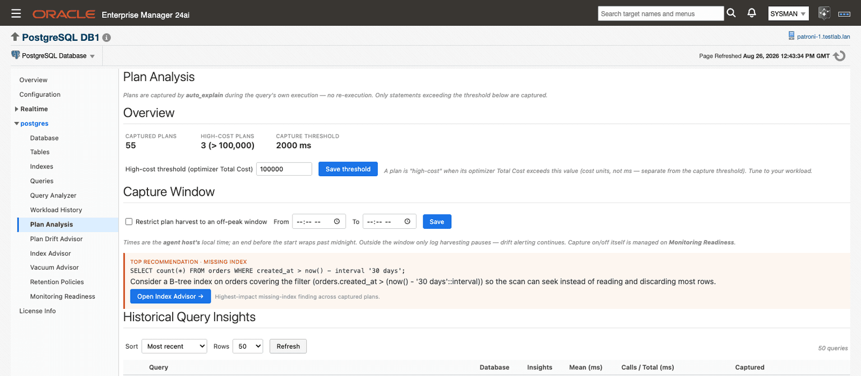Click the Insights column header
The image size is (861, 376).
[x=540, y=368]
